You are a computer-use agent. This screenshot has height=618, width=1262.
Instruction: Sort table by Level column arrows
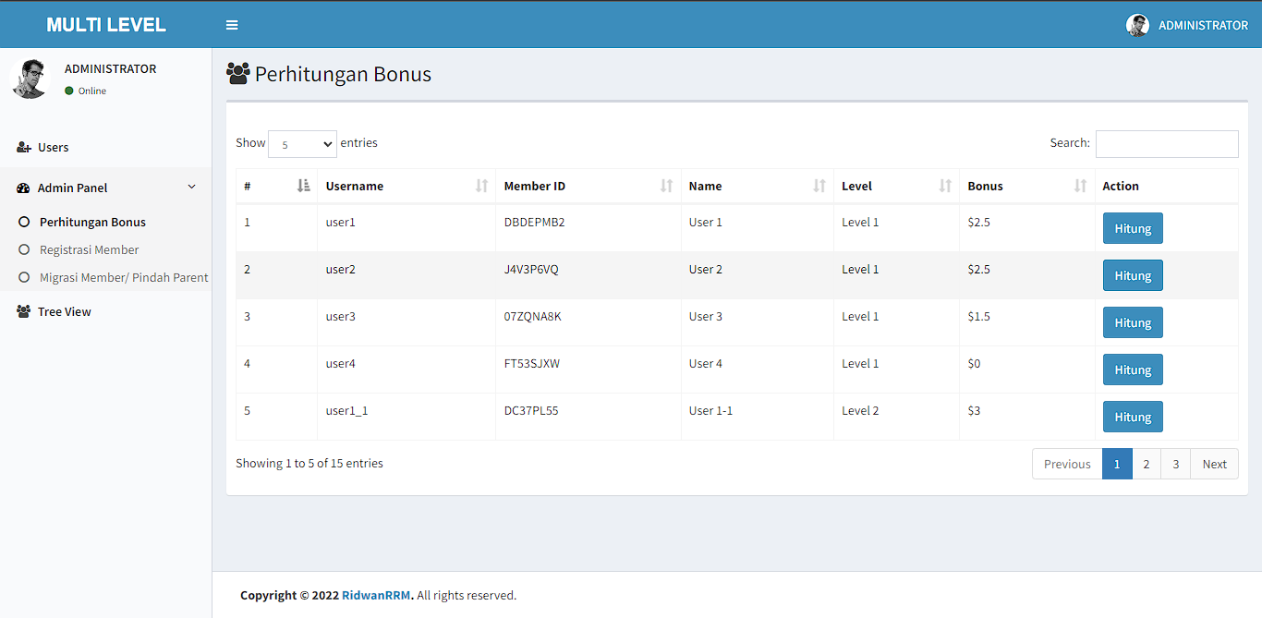tap(945, 186)
